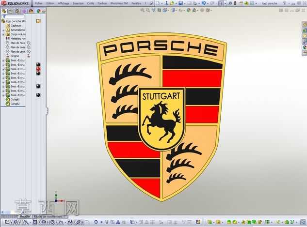Click the rightmost icon on bottom toolbar

[303, 222]
